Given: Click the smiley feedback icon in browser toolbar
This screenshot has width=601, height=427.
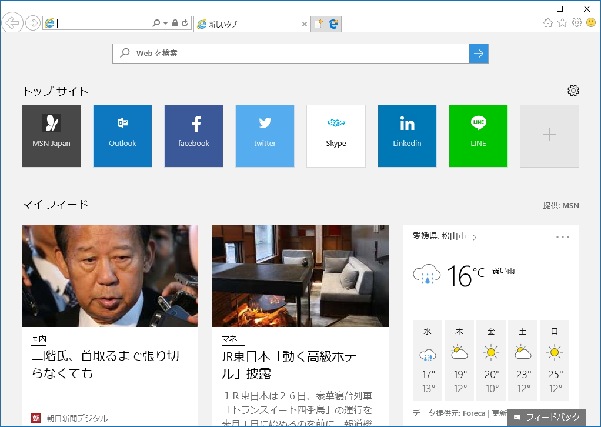Looking at the screenshot, I should [590, 22].
